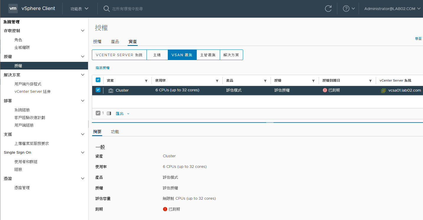Click the 指派授權 link
Image resolution: width=423 pixels, height=220 pixels.
point(103,68)
